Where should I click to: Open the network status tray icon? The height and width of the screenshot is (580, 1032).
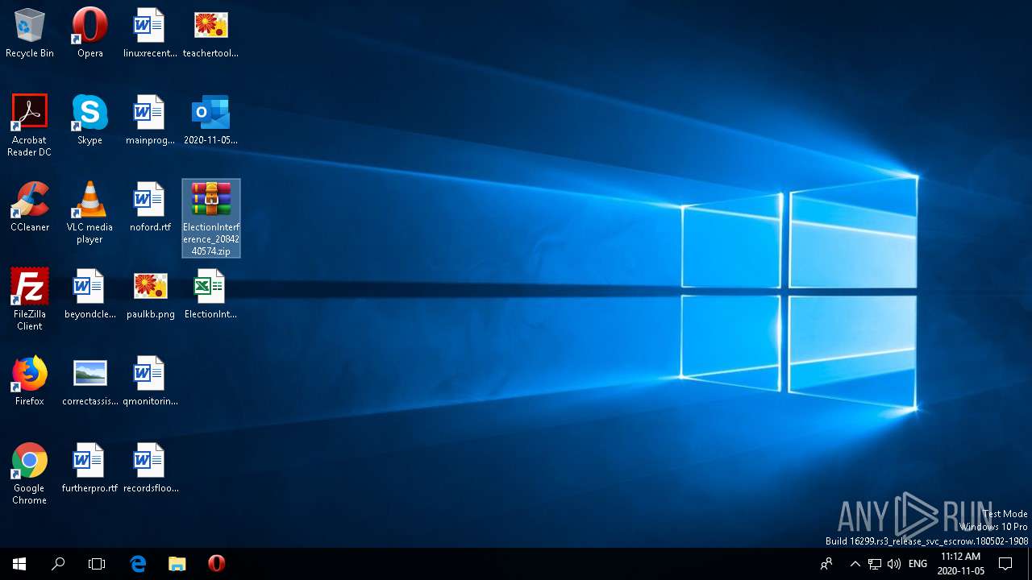[x=874, y=564]
